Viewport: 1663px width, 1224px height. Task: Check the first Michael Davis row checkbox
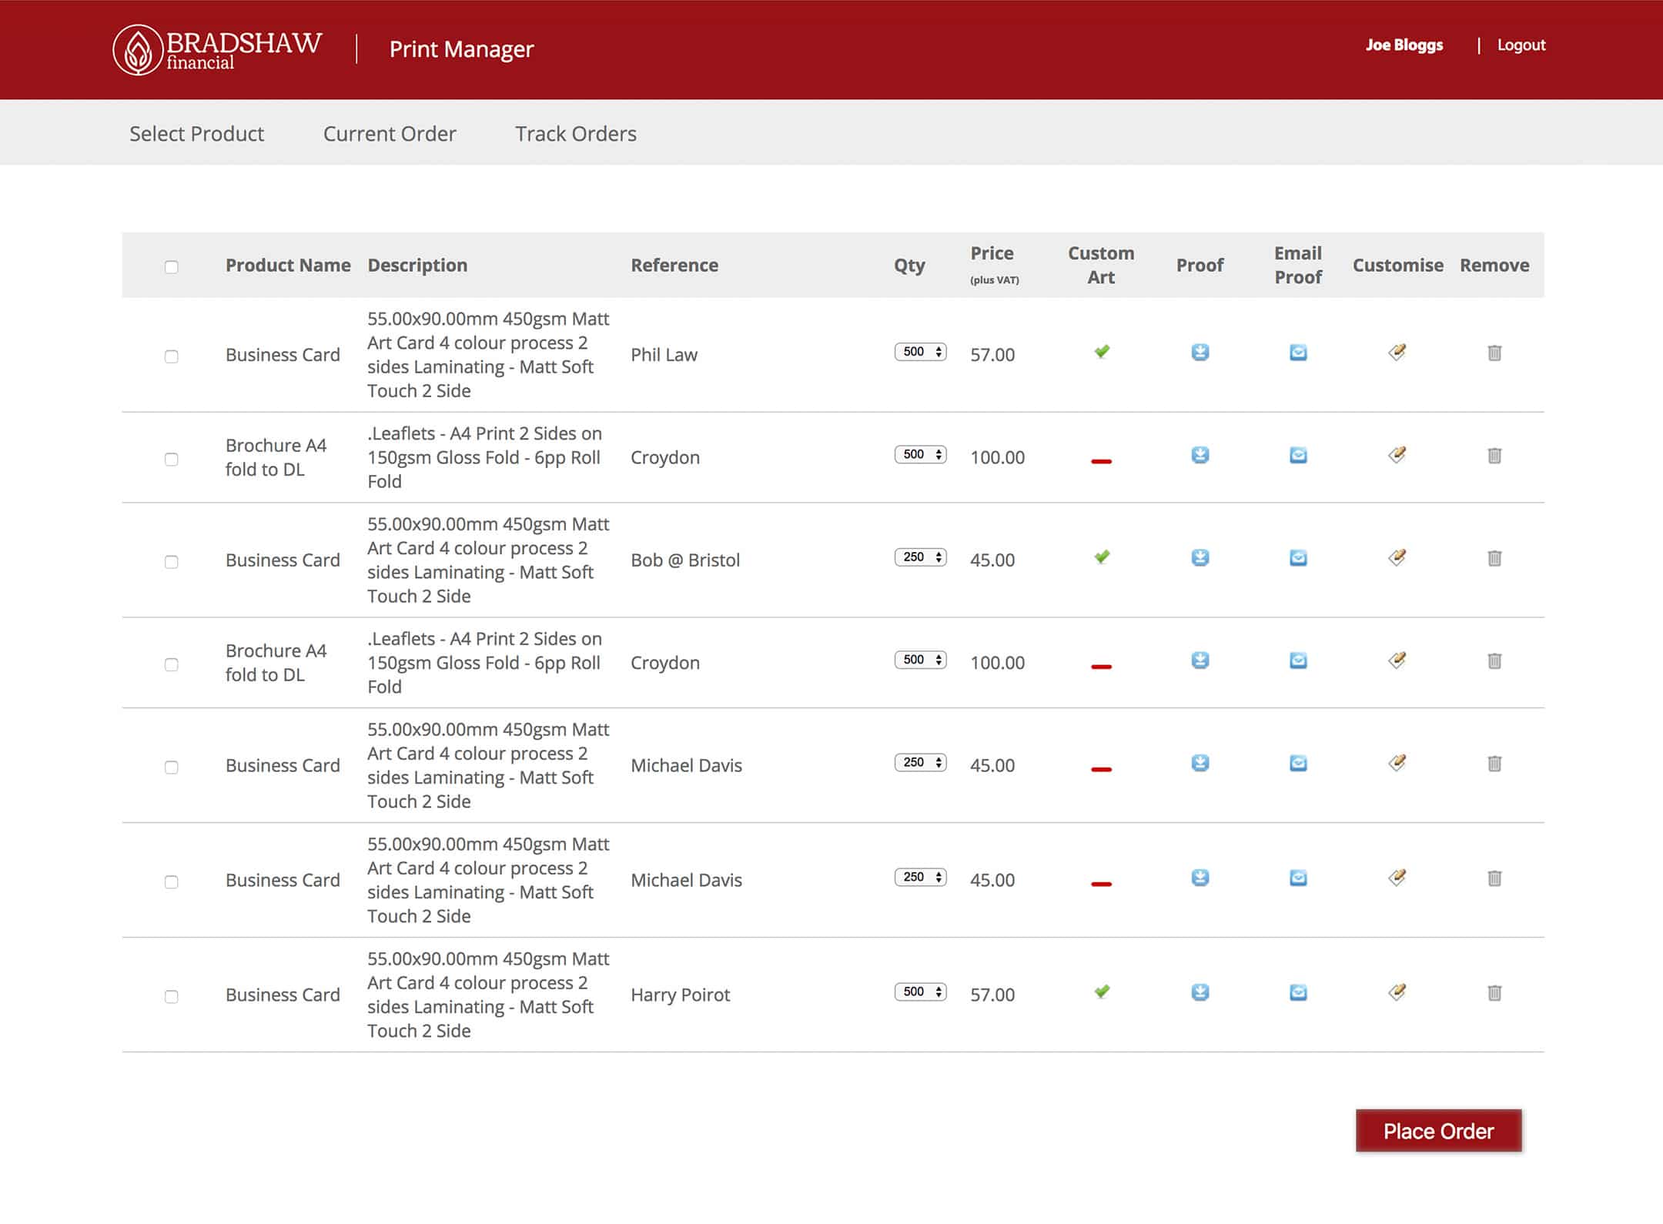click(171, 768)
